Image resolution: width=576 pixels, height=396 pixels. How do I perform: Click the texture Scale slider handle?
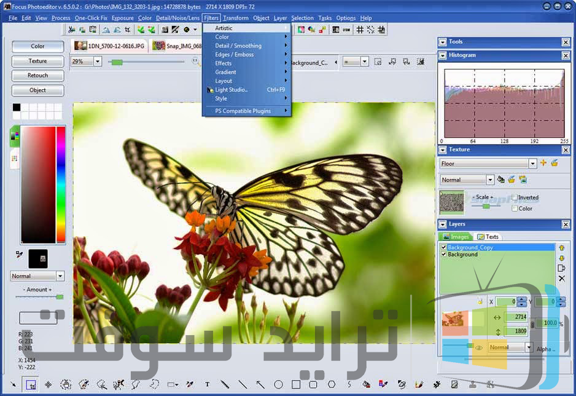(x=486, y=206)
